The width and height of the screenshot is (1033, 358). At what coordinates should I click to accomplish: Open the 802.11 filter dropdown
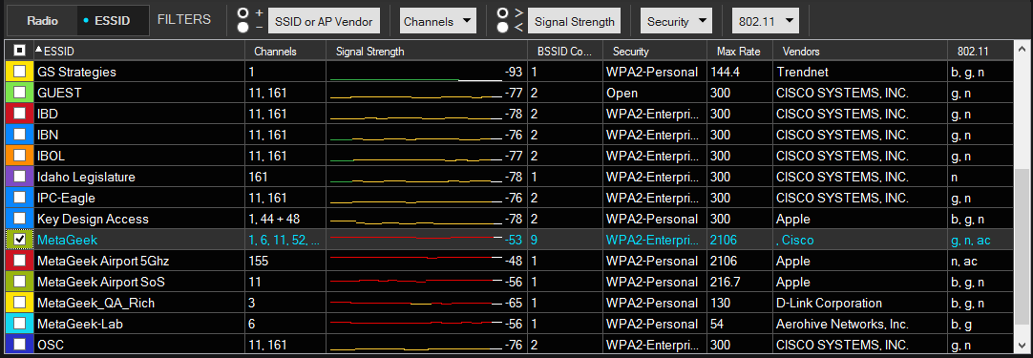coord(765,21)
